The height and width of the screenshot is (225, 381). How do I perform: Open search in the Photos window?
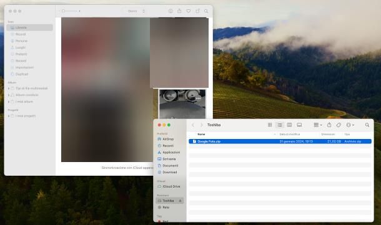[206, 11]
